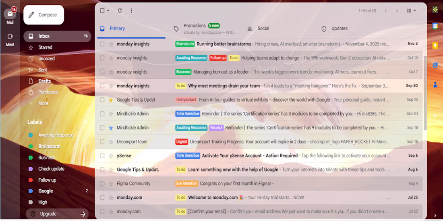Unstar the yellow-starred Google Tips Sep 23 email

coord(111,100)
